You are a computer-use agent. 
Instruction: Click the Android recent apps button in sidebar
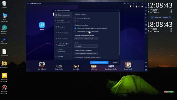146,70
